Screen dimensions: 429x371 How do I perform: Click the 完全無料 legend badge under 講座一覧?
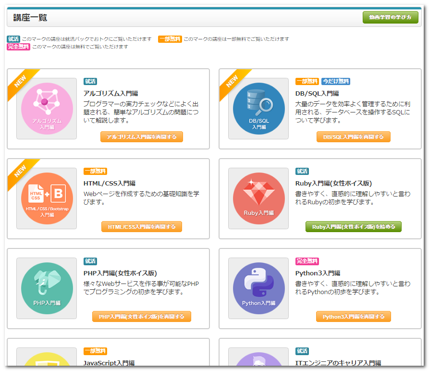coord(18,47)
